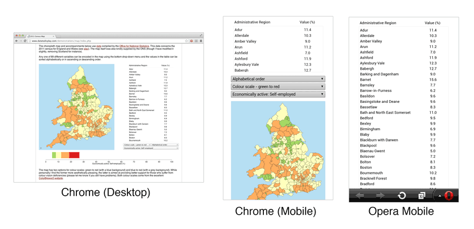Close Chrome desktop window red button
Viewport: 474px width, 229px height.
(17, 35)
